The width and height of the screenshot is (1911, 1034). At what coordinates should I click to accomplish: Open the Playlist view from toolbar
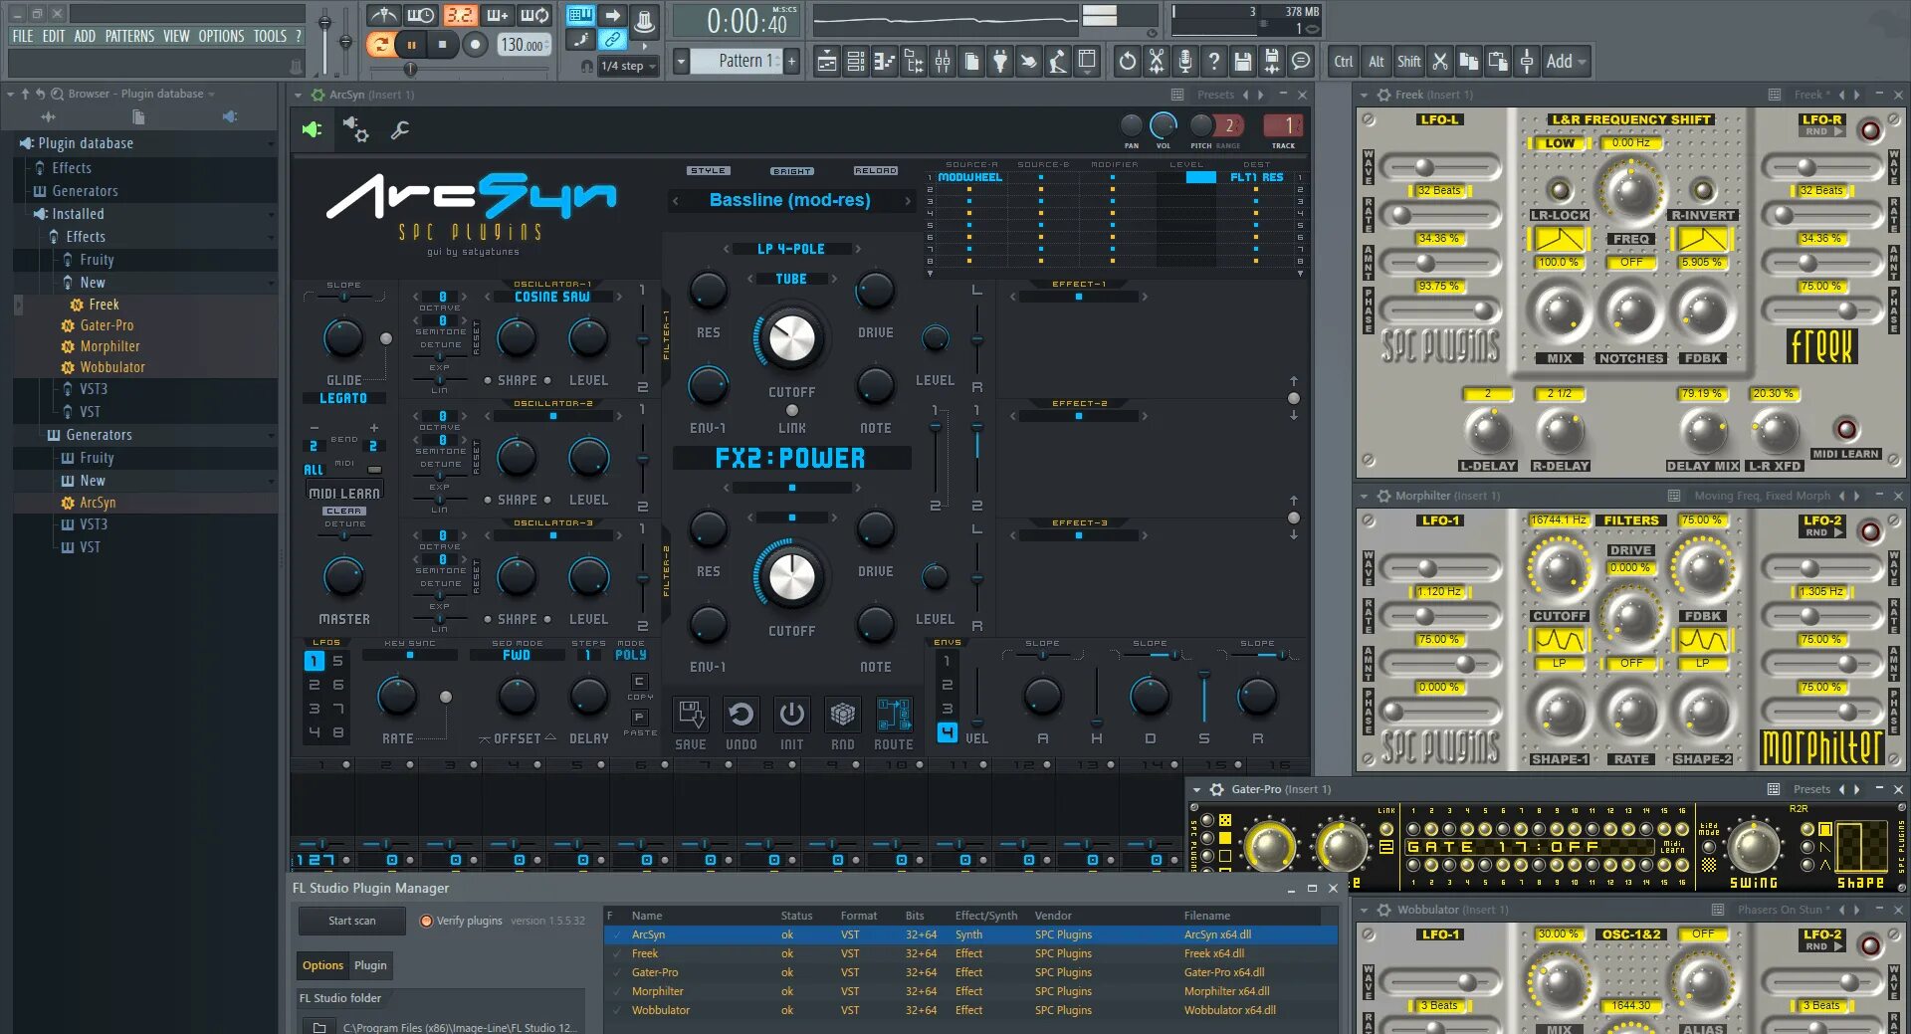click(826, 62)
